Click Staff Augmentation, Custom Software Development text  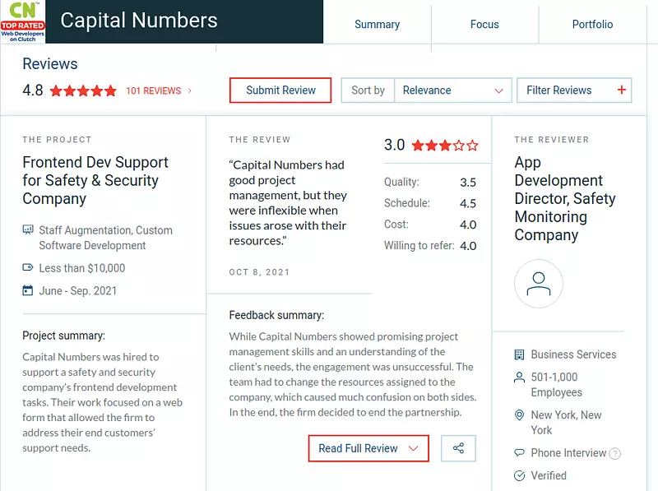(105, 238)
